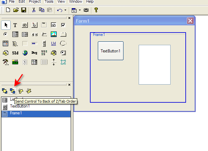Pick the Label 'T' control tool
The width and height of the screenshot is (208, 151).
(x=15, y=25)
